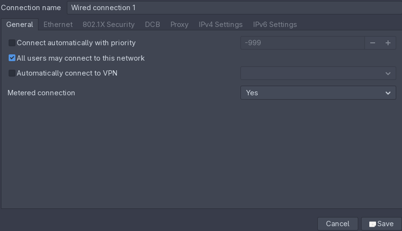Screen dimensions: 402x231
Task: Click the priority value field showing -999
Action: (302, 43)
